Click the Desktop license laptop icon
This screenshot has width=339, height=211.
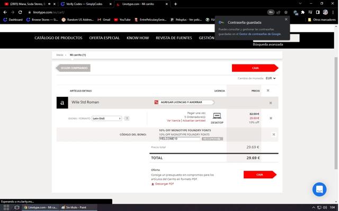[217, 116]
